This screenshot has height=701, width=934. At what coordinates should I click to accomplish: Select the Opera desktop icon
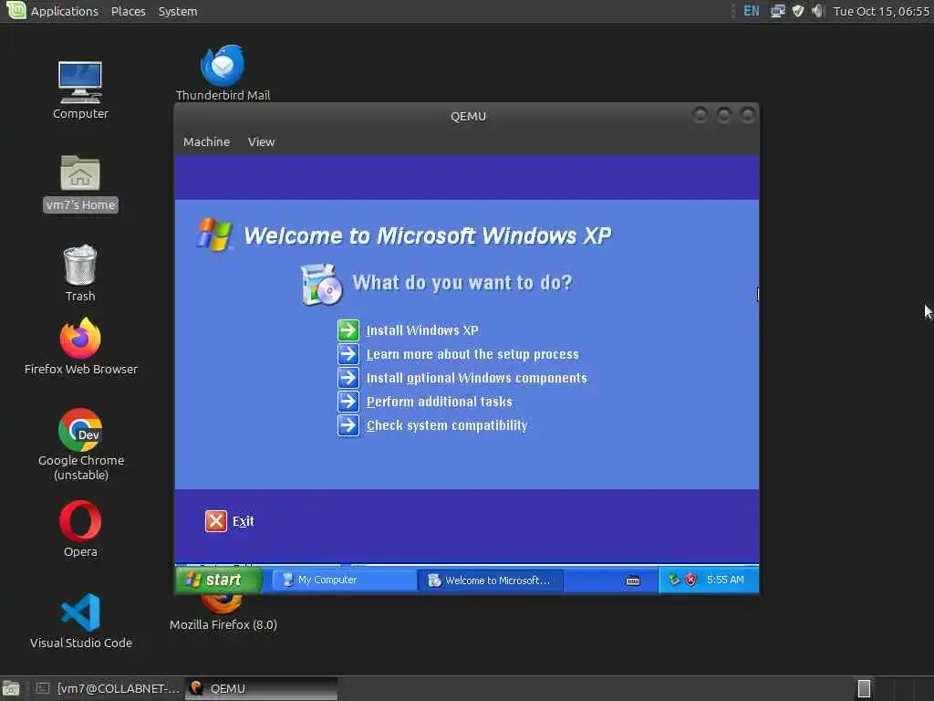coord(80,528)
